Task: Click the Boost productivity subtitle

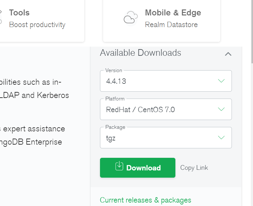Action: (x=37, y=25)
